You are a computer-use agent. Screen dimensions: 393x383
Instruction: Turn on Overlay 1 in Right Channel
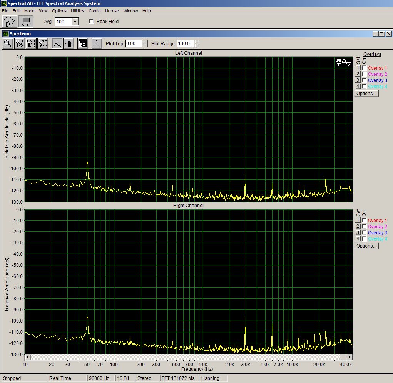365,220
